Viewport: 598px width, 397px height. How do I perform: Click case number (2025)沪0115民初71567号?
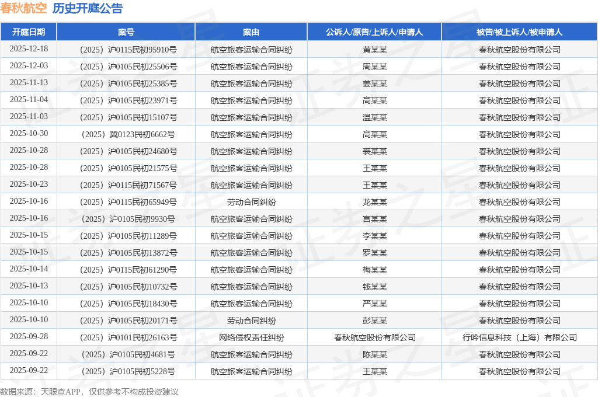(128, 185)
